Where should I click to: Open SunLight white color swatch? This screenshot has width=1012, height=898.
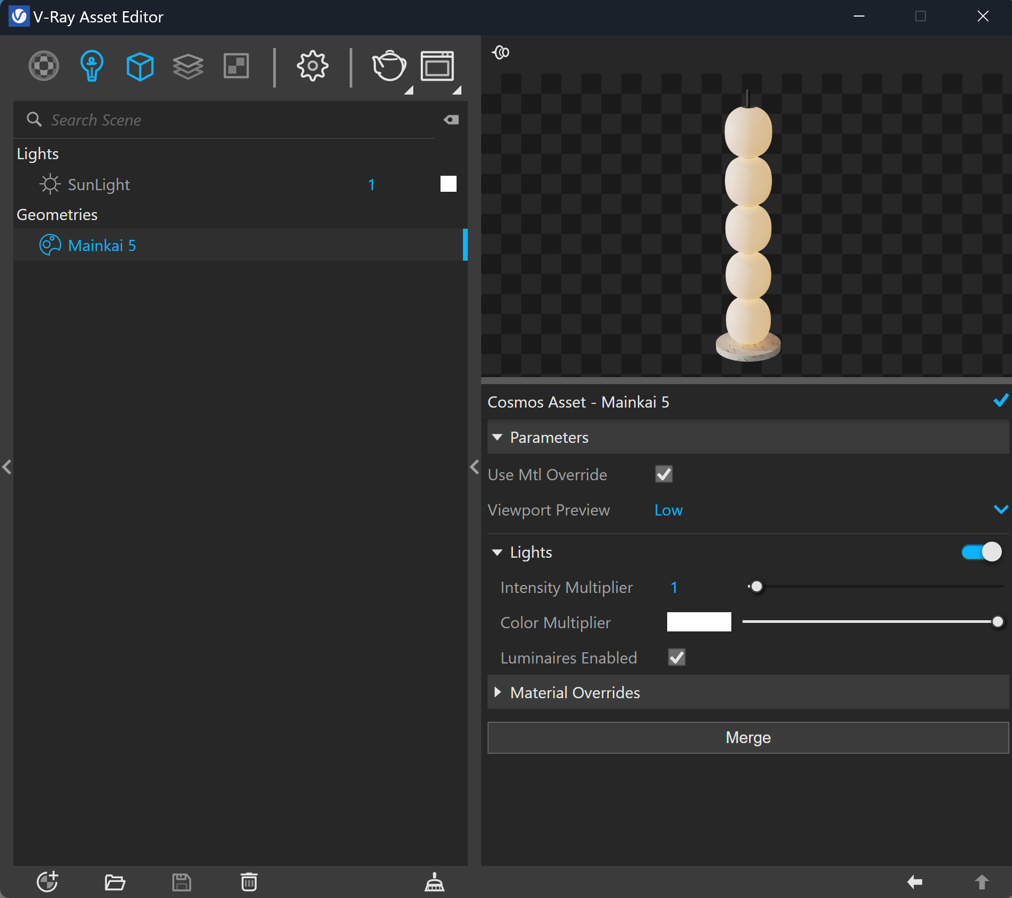[x=449, y=184]
